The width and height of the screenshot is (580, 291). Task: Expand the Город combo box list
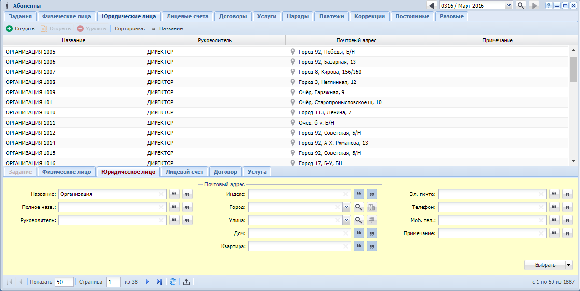[346, 207]
